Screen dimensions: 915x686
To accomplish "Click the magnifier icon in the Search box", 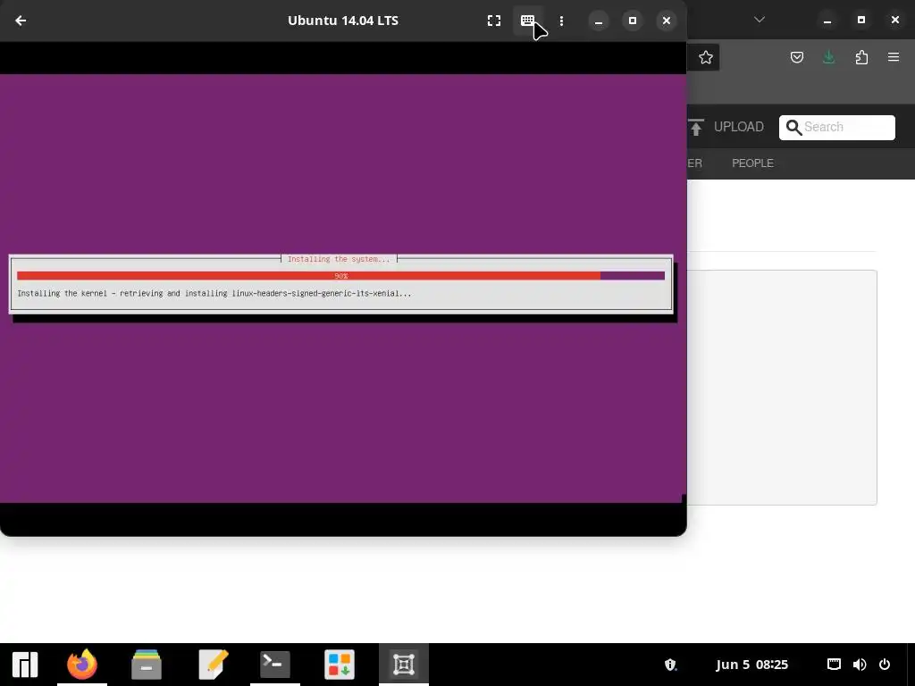I will tap(793, 127).
